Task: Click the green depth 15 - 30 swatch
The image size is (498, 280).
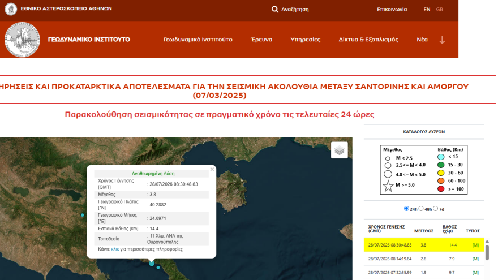Action: click(441, 165)
